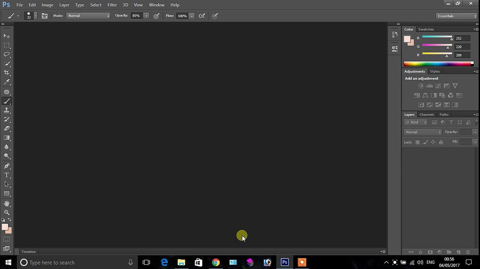The height and width of the screenshot is (269, 480).
Task: Select the Path Selection tool
Action: [7, 184]
